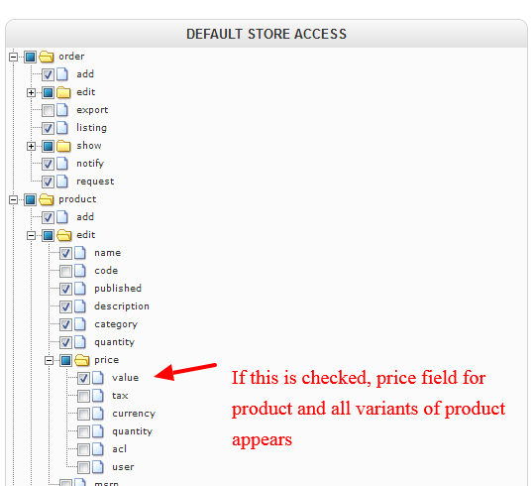
Task: Select the 'description' tree label
Action: (x=122, y=306)
